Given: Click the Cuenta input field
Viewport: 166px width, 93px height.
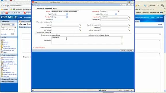Looking at the screenshot, I should (65, 25).
